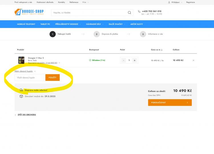Open the Tablet PC category
Screen dimensions: 214x154
click(x=45, y=24)
